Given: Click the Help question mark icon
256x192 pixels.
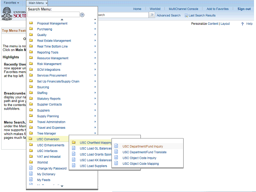Looking at the screenshot, I should pos(242,24).
